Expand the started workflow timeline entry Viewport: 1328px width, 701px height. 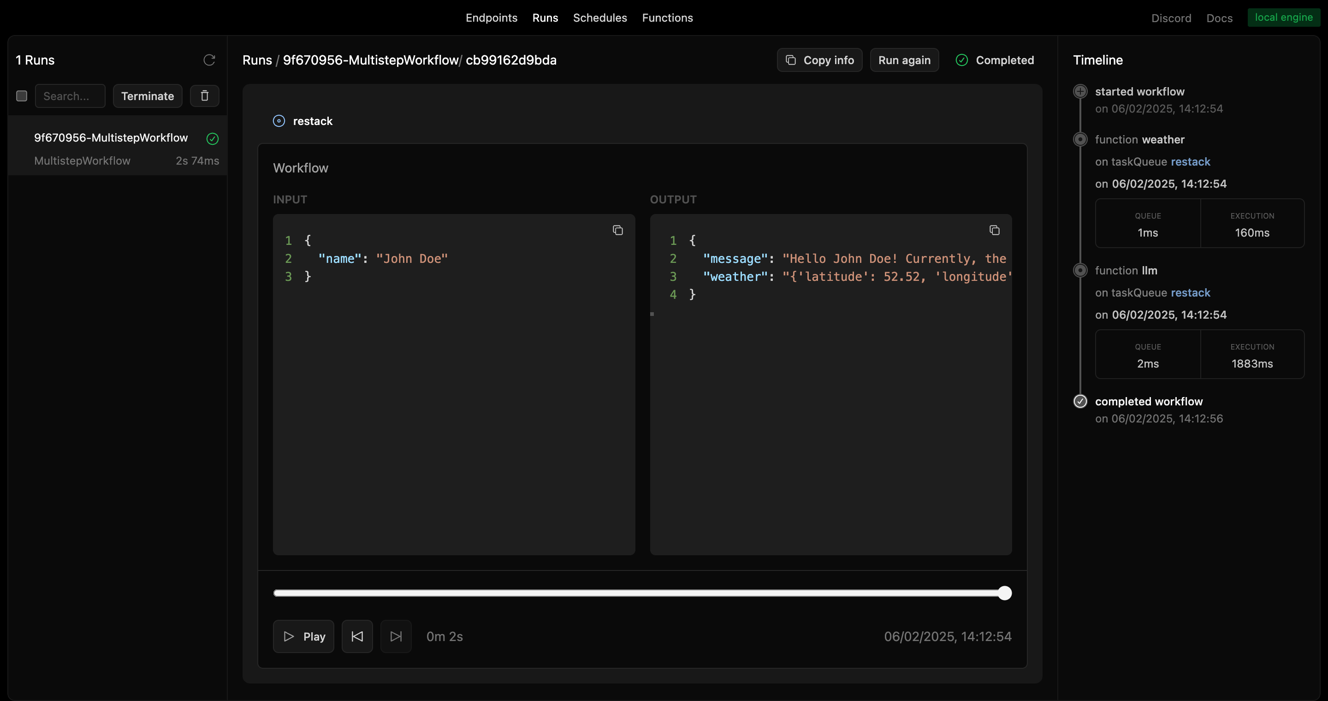[1080, 91]
